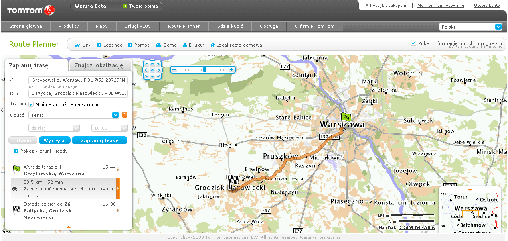Expand the 33.5 km route segment arrow
The height and width of the screenshot is (241, 508).
point(118,188)
